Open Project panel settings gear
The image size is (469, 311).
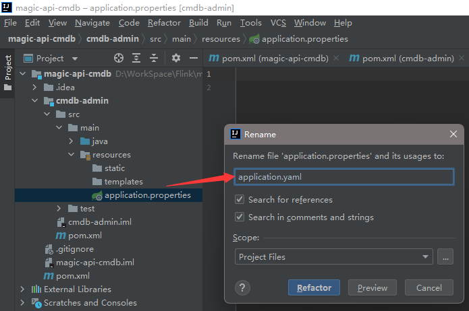tap(175, 59)
